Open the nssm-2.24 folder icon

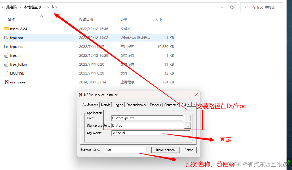coord(6,29)
